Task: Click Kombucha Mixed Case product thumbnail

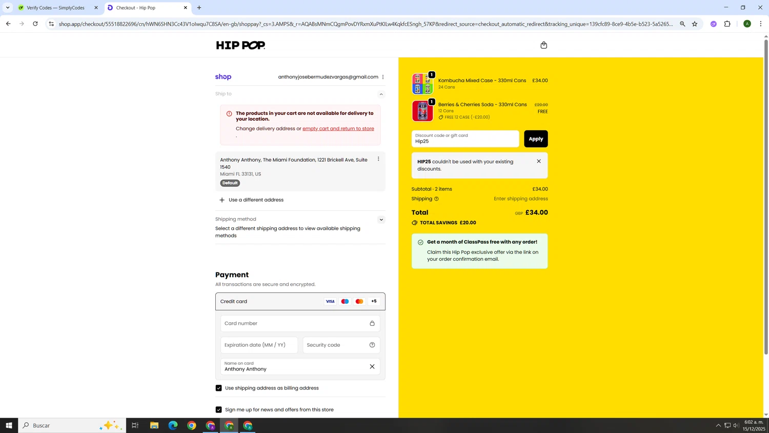Action: (422, 84)
